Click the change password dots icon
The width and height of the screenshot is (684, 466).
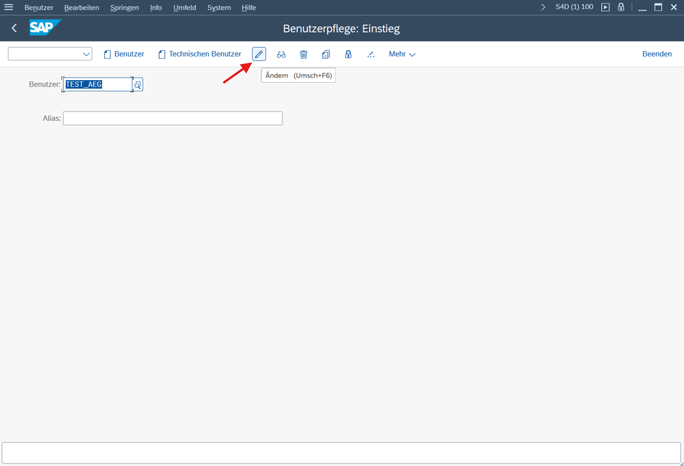[x=370, y=54]
